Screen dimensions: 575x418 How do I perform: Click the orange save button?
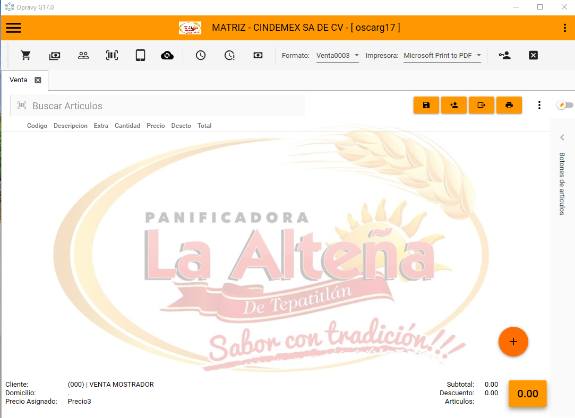pyautogui.click(x=426, y=105)
